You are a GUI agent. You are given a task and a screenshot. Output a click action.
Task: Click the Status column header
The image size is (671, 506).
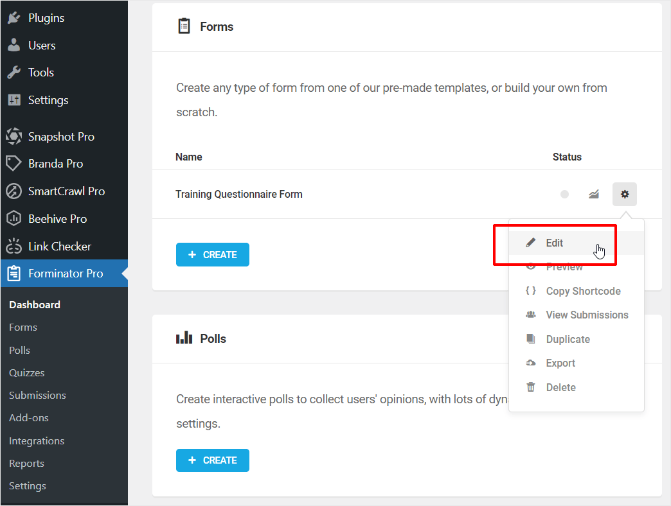[567, 157]
